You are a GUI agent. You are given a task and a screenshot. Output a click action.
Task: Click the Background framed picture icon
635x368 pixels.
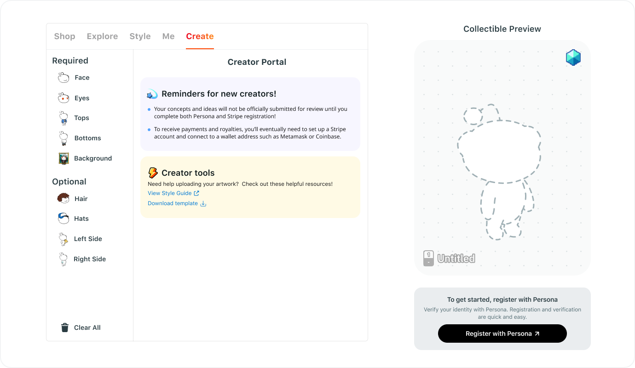(63, 158)
